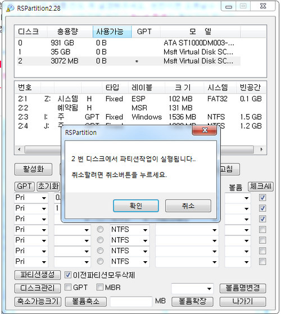Uncheck the second partition row checkbox
This screenshot has width=281, height=314.
pyautogui.click(x=262, y=208)
